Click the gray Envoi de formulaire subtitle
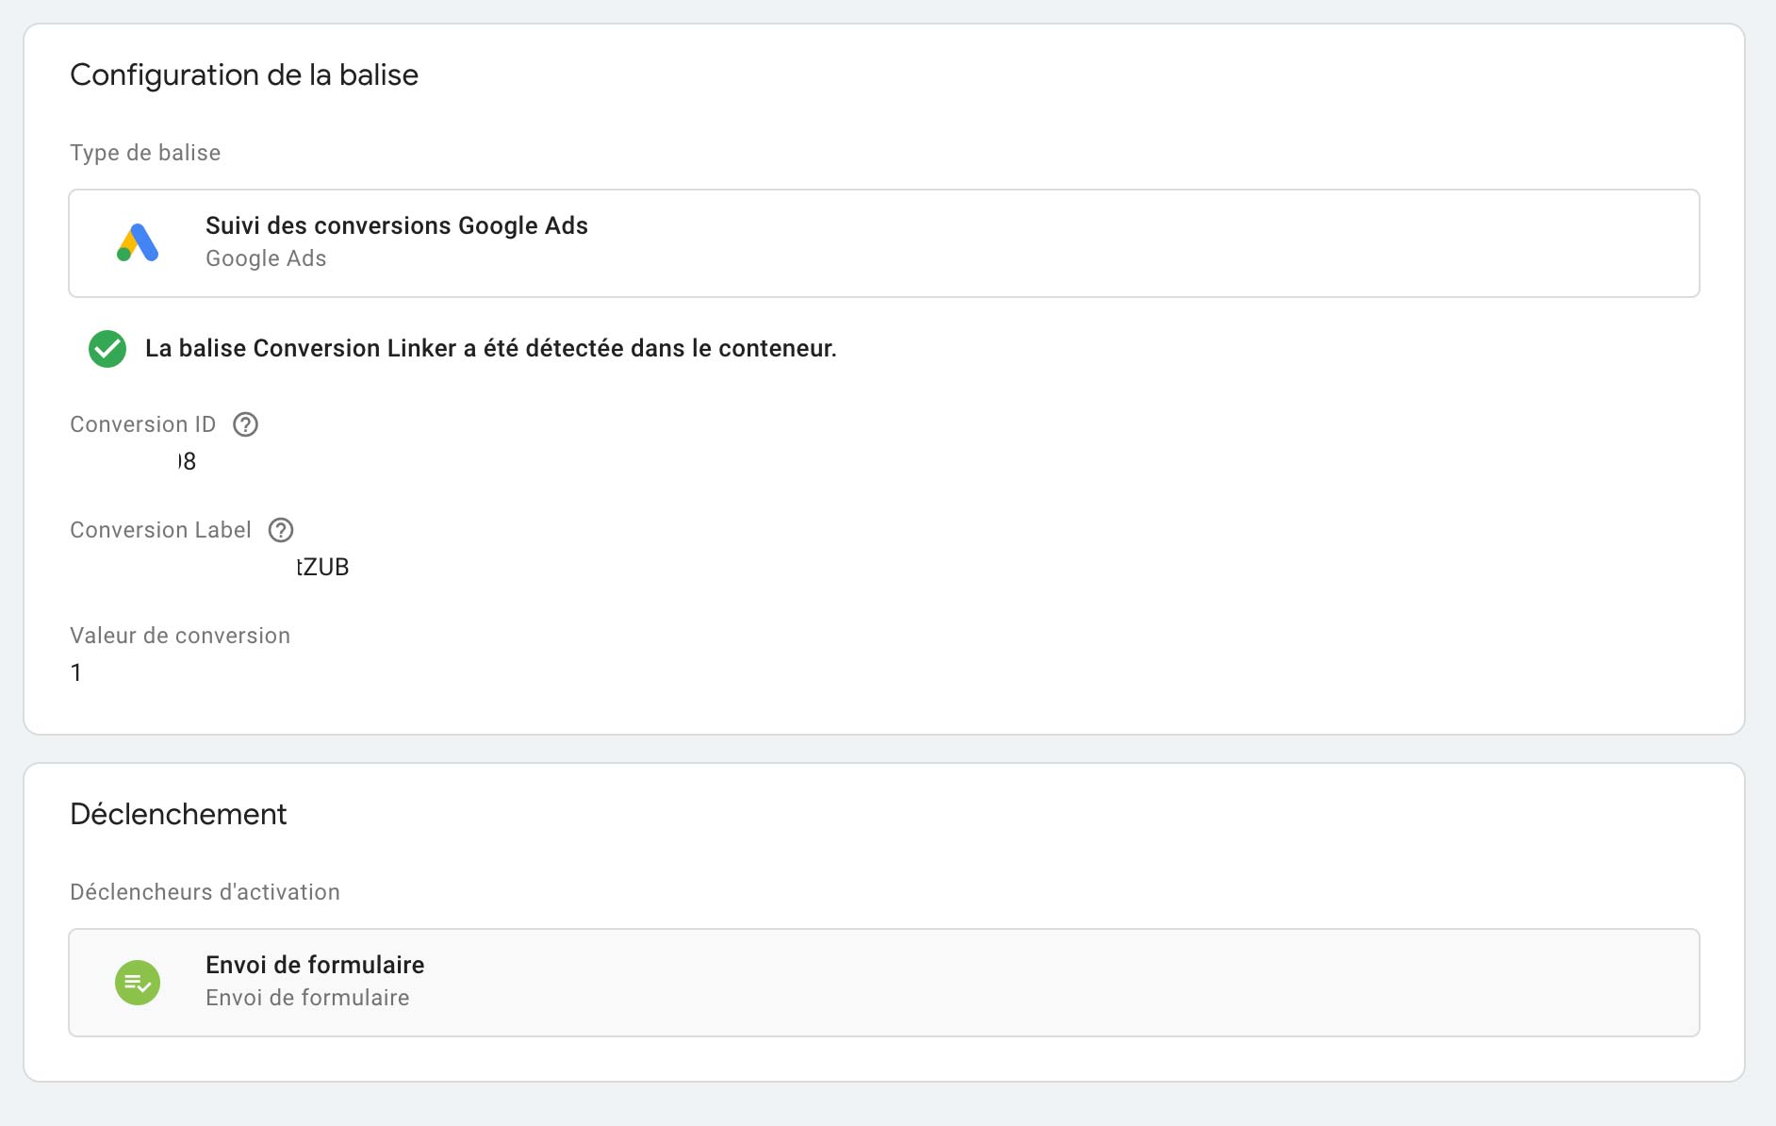Screen dimensions: 1776x1126 point(307,998)
